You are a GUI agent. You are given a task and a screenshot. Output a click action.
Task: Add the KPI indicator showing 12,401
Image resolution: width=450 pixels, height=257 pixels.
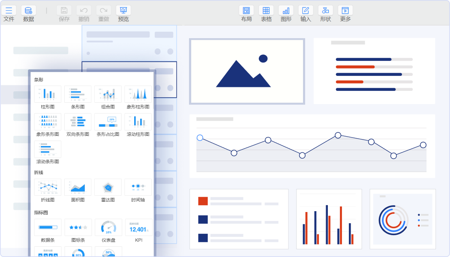138,227
